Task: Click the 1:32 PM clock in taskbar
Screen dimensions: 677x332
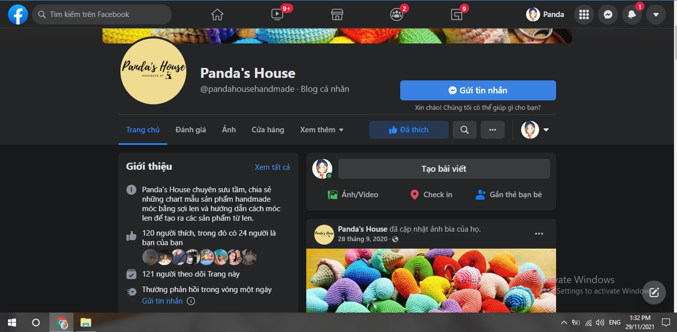Action: pyautogui.click(x=640, y=318)
